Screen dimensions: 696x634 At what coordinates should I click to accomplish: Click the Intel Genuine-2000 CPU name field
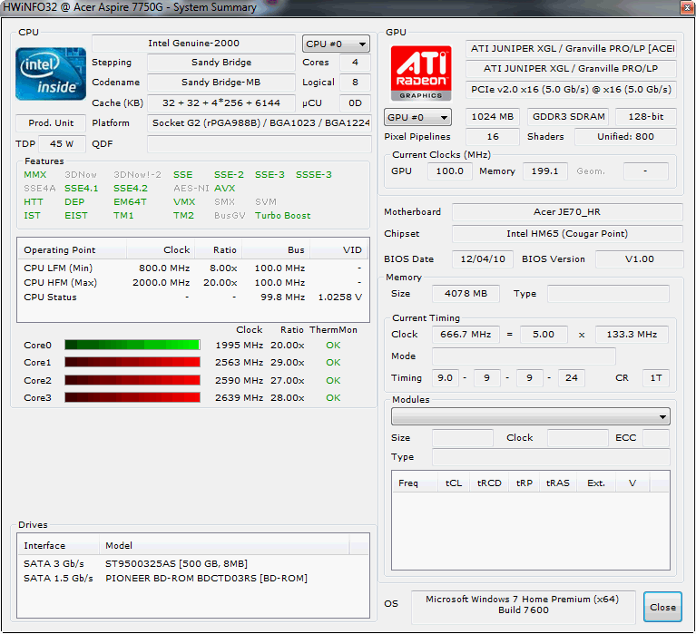pyautogui.click(x=193, y=44)
